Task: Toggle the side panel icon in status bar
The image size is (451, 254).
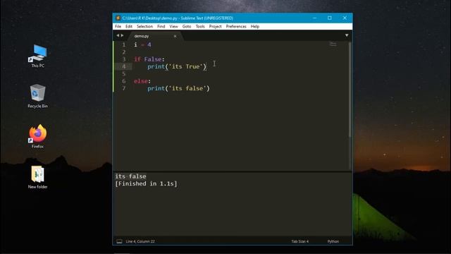Action: [x=119, y=241]
